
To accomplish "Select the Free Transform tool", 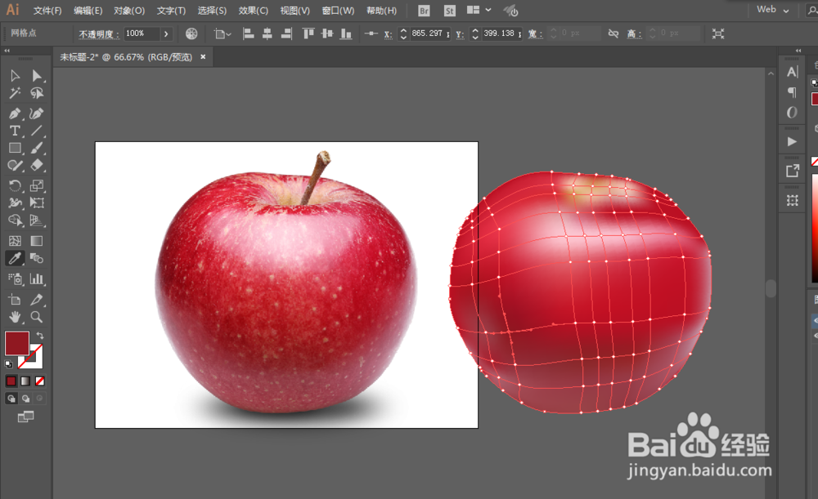I will tap(37, 203).
